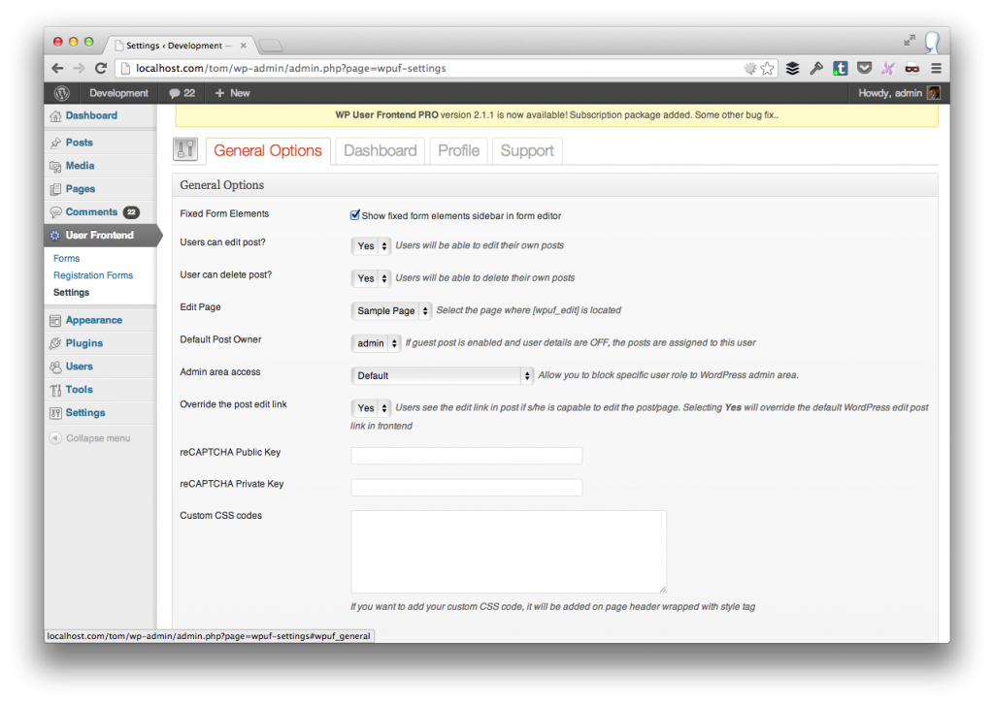Click the Tools icon in sidebar
The image size is (994, 704).
click(x=55, y=390)
